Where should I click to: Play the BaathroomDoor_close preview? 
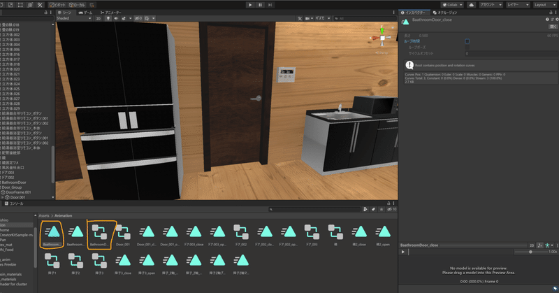(x=403, y=252)
